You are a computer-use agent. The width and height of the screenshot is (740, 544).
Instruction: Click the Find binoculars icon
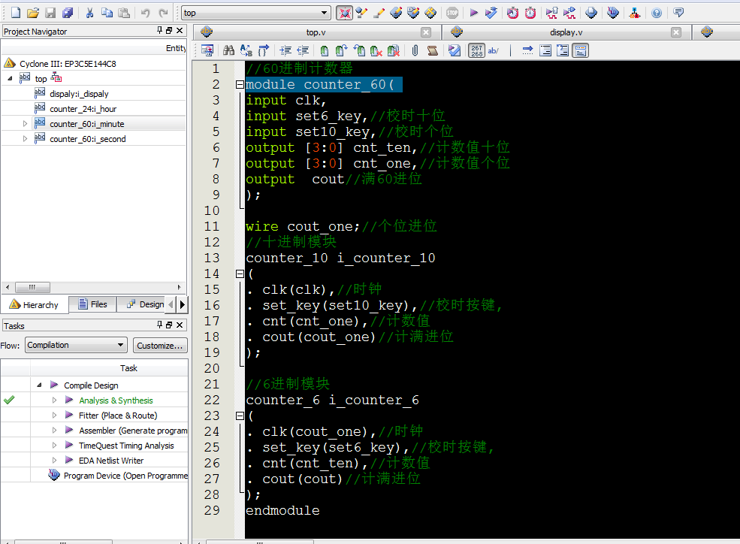(229, 50)
